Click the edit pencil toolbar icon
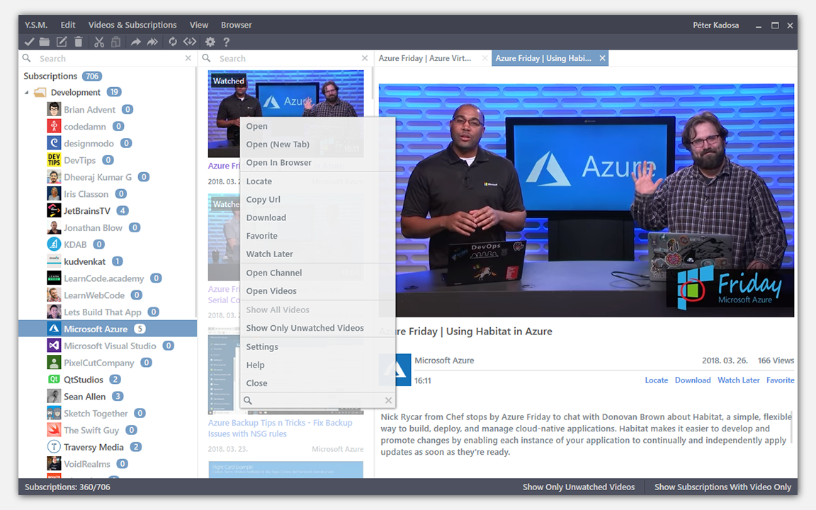 [62, 42]
